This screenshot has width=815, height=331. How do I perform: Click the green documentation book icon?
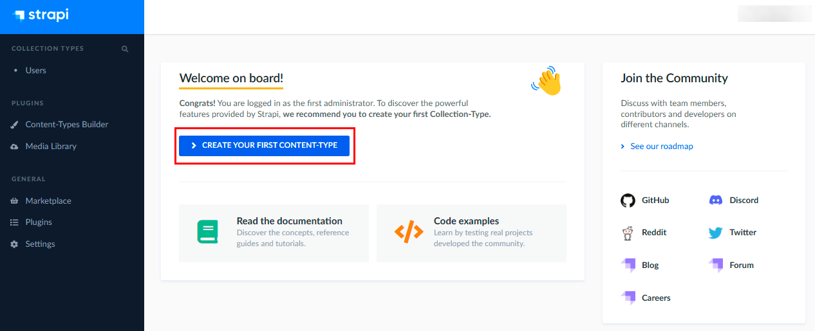point(207,231)
